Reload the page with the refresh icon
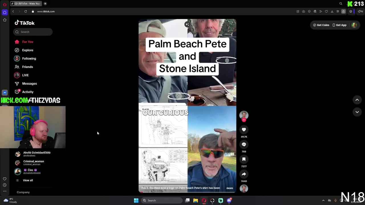This screenshot has width=365, height=205. (26, 11)
